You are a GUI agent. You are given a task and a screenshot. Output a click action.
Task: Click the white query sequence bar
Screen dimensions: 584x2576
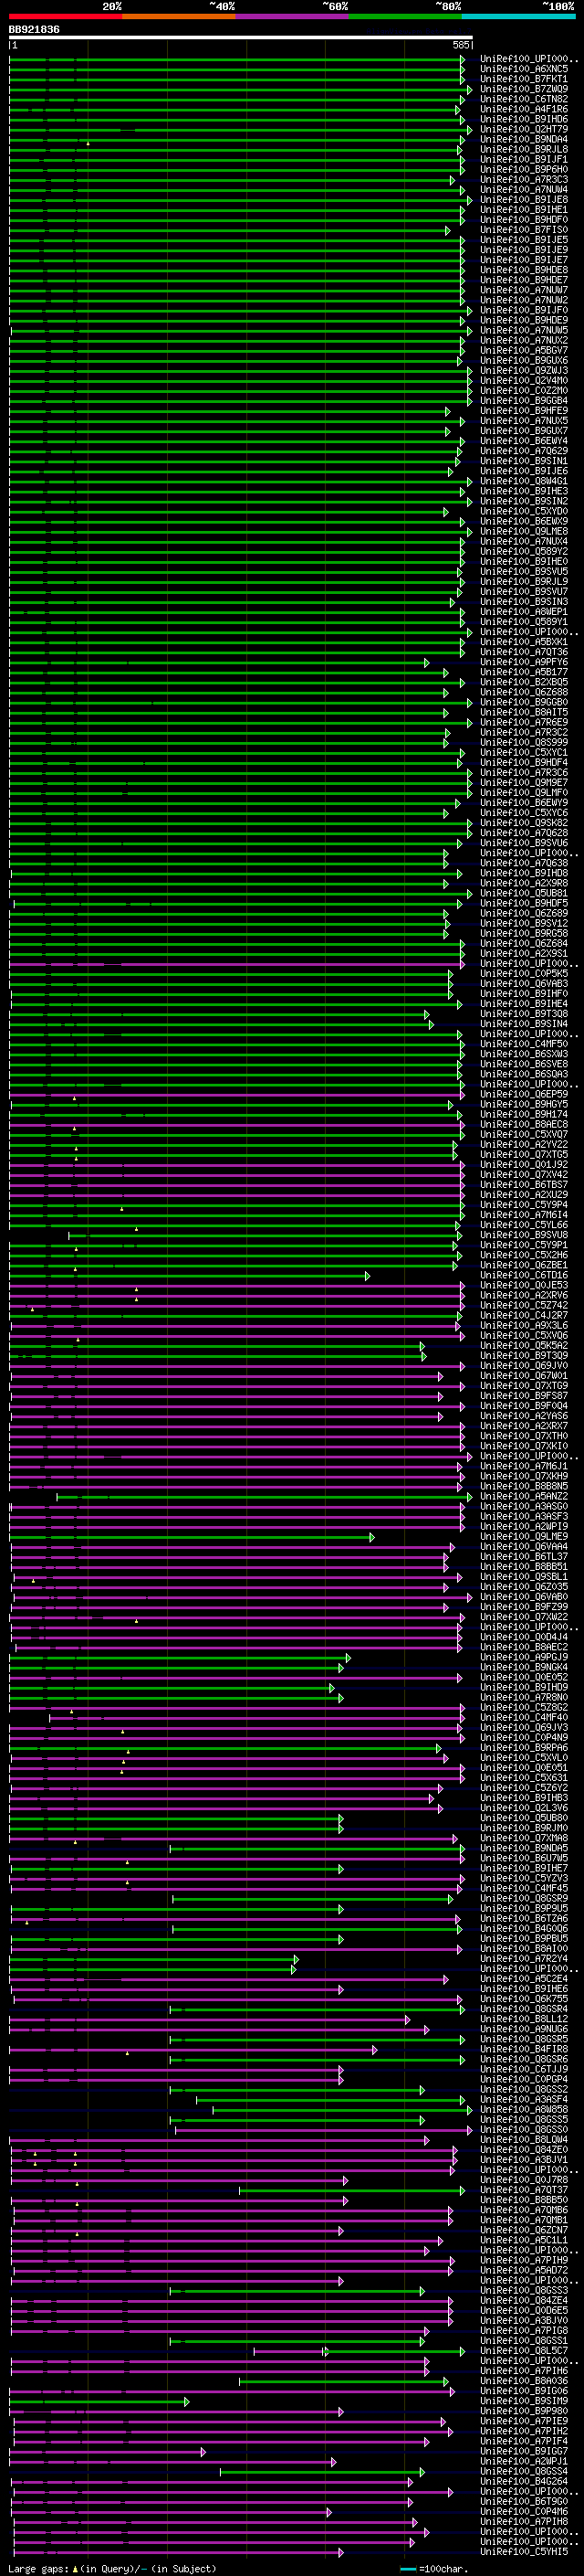pos(241,38)
